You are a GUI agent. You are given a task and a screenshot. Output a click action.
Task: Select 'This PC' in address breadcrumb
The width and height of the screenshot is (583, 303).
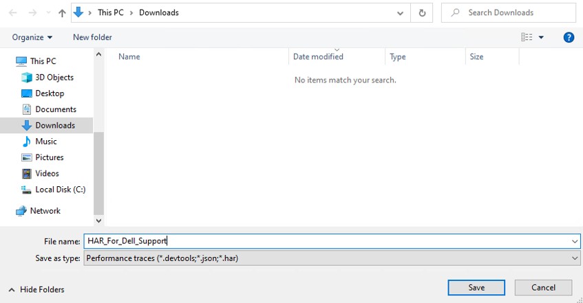pos(110,12)
